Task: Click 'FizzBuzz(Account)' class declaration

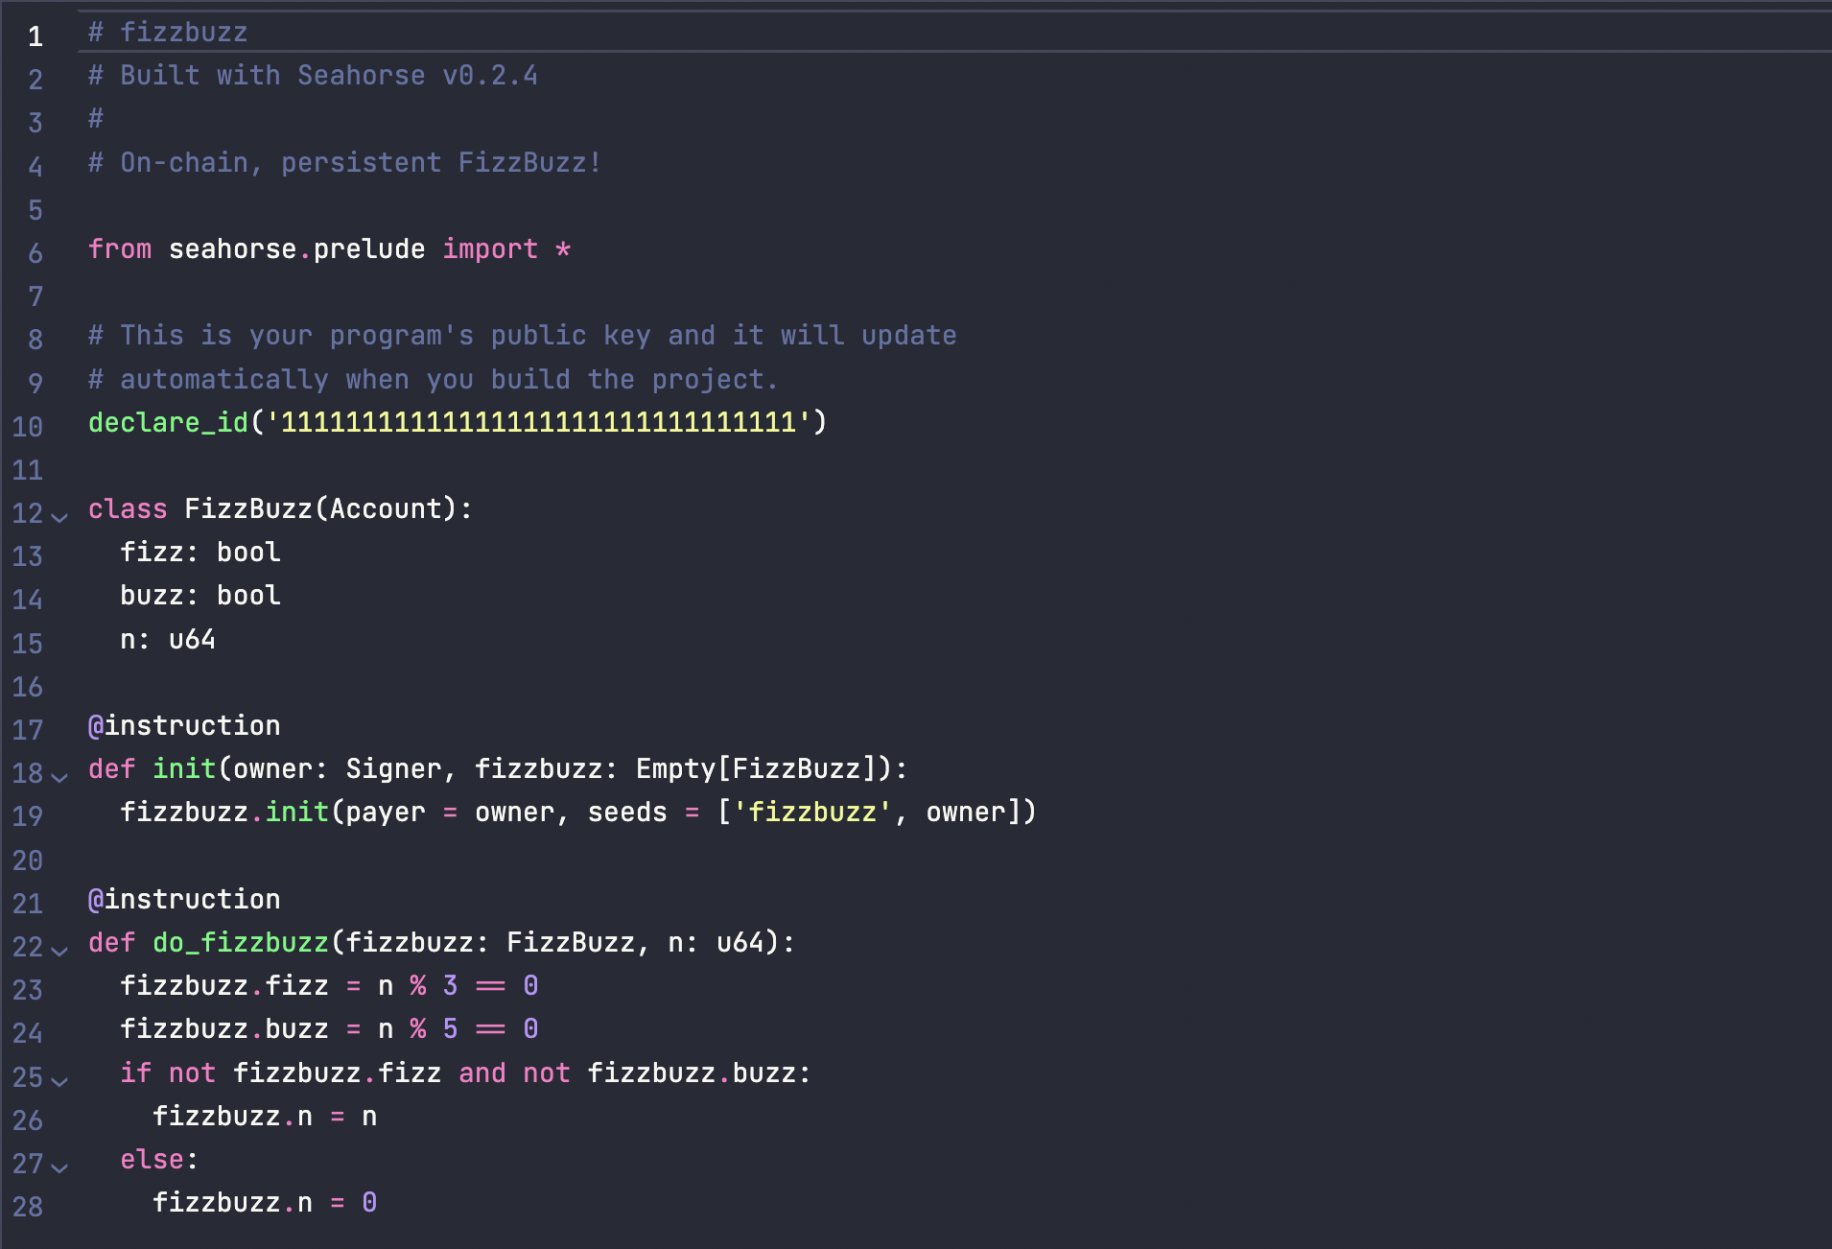Action: [x=320, y=509]
